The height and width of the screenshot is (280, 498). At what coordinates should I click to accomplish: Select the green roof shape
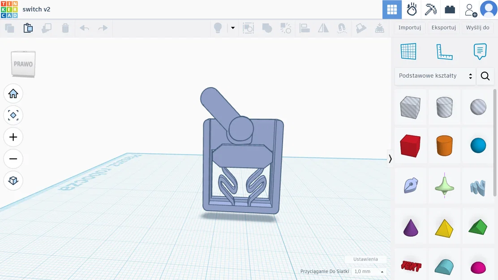click(478, 227)
